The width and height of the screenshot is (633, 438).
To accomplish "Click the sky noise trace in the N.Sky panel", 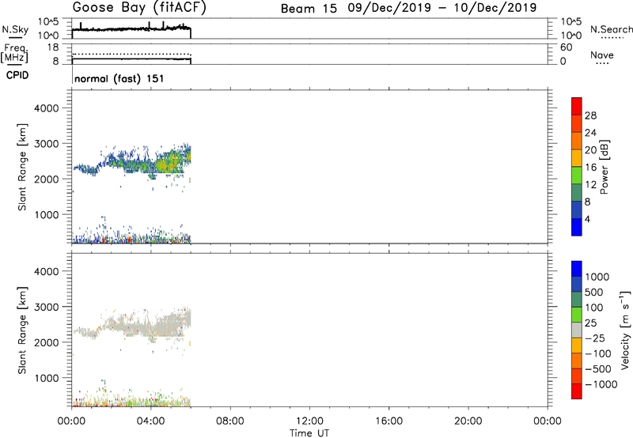I will [131, 29].
